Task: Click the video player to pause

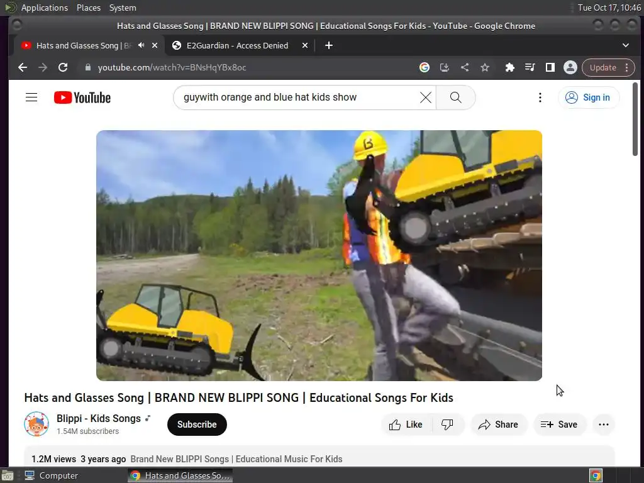Action: tap(319, 255)
